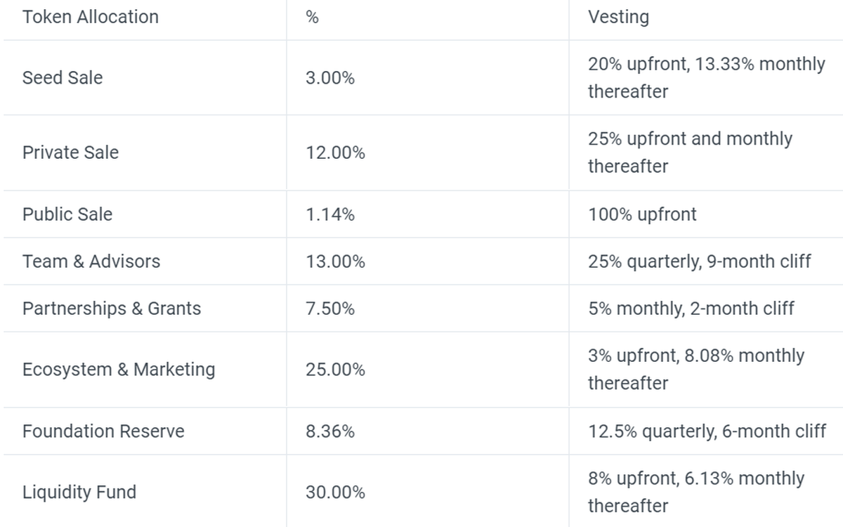Viewport: 843px width, 527px height.
Task: Click the Seed Sale 3.00% cell
Action: tap(330, 78)
